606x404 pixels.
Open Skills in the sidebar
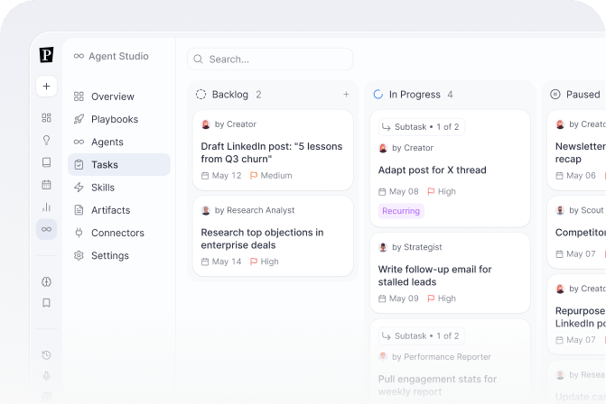pos(119,188)
